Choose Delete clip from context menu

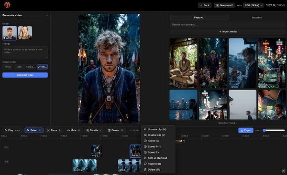click(x=158, y=170)
